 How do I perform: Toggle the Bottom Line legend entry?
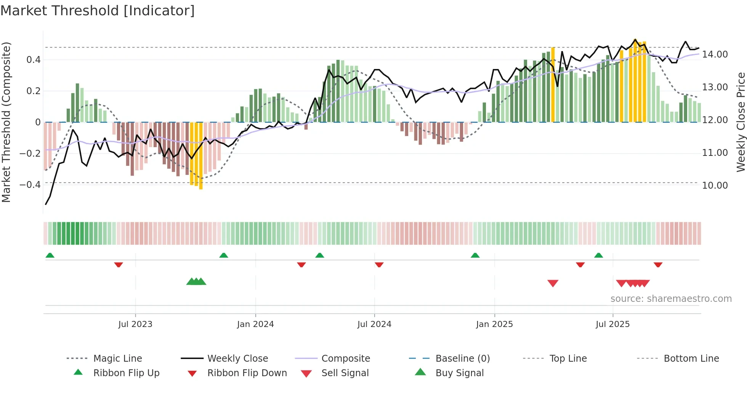pos(691,359)
